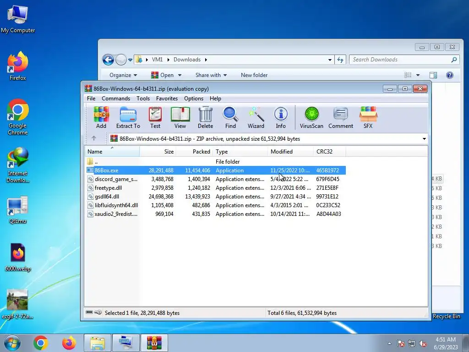Sort by the Modified column header
The width and height of the screenshot is (469, 352).
coord(290,151)
